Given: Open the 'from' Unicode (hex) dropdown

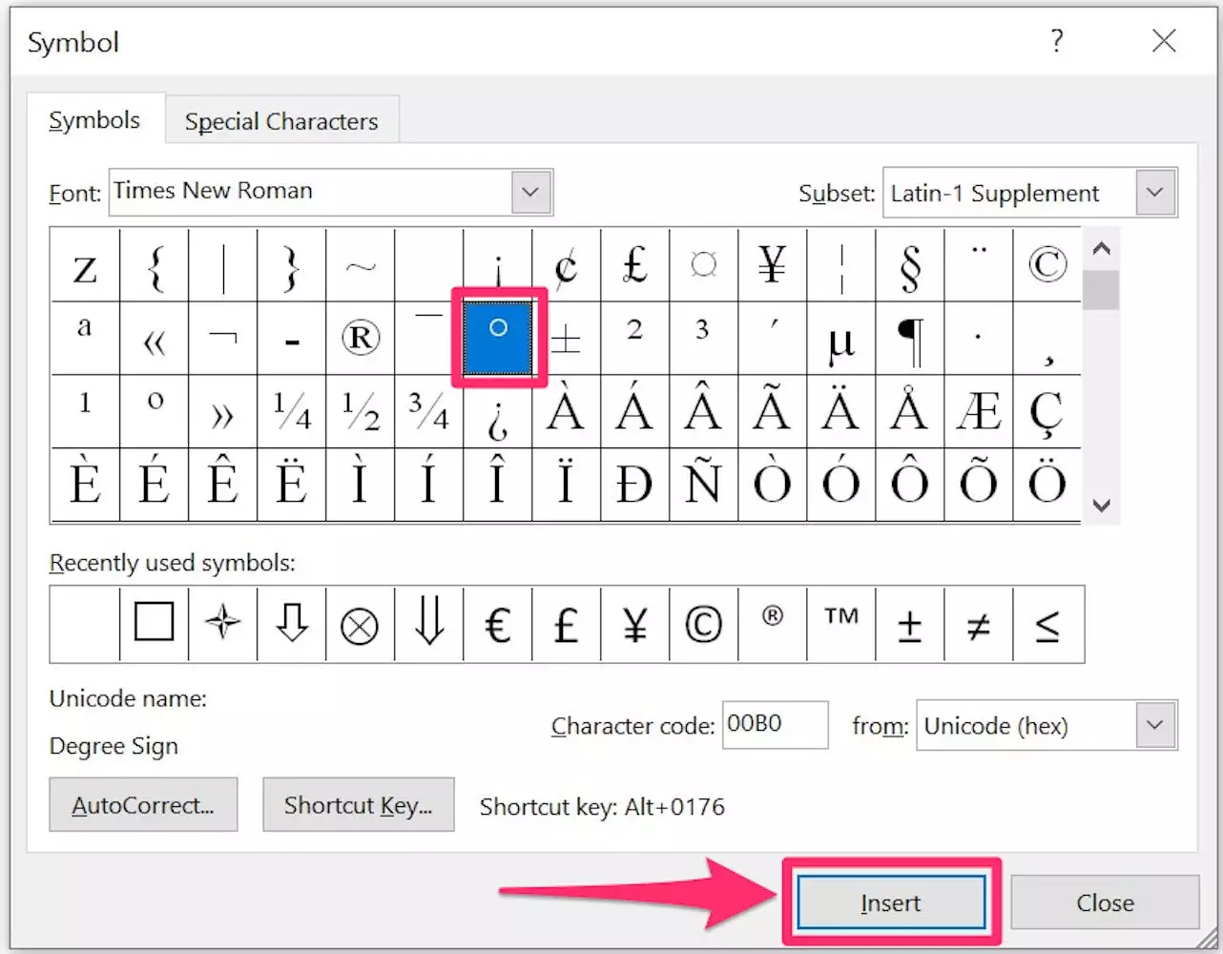Looking at the screenshot, I should 1155,725.
